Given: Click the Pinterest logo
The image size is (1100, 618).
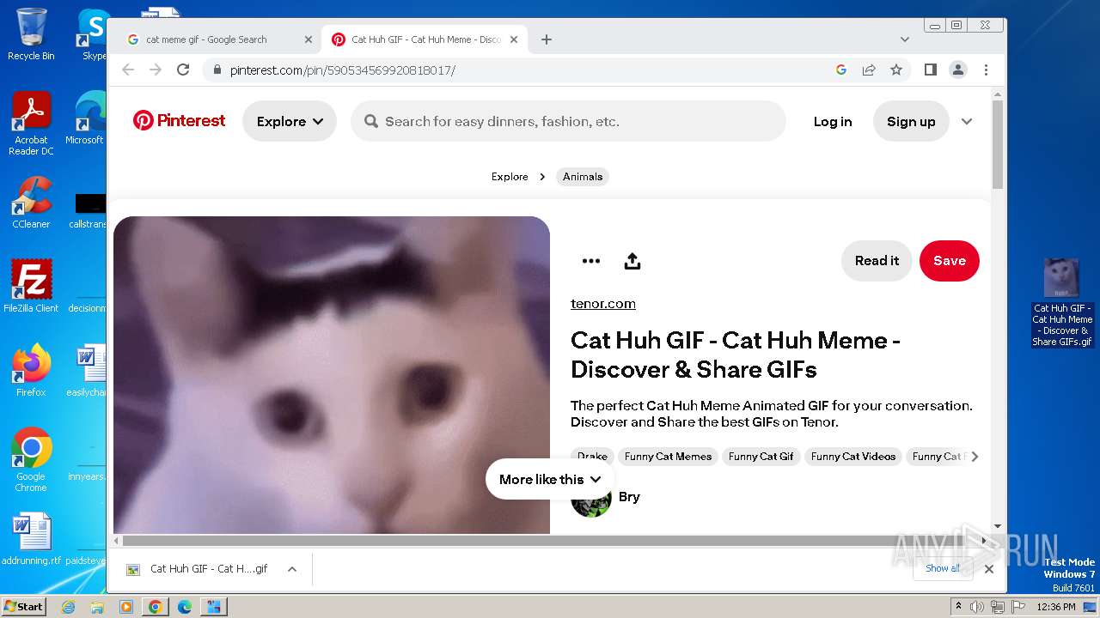Looking at the screenshot, I should pos(179,121).
